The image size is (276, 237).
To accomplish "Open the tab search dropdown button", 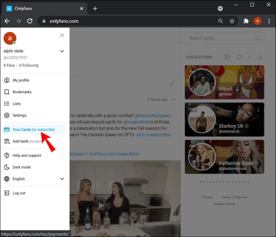I will pyautogui.click(x=220, y=8).
